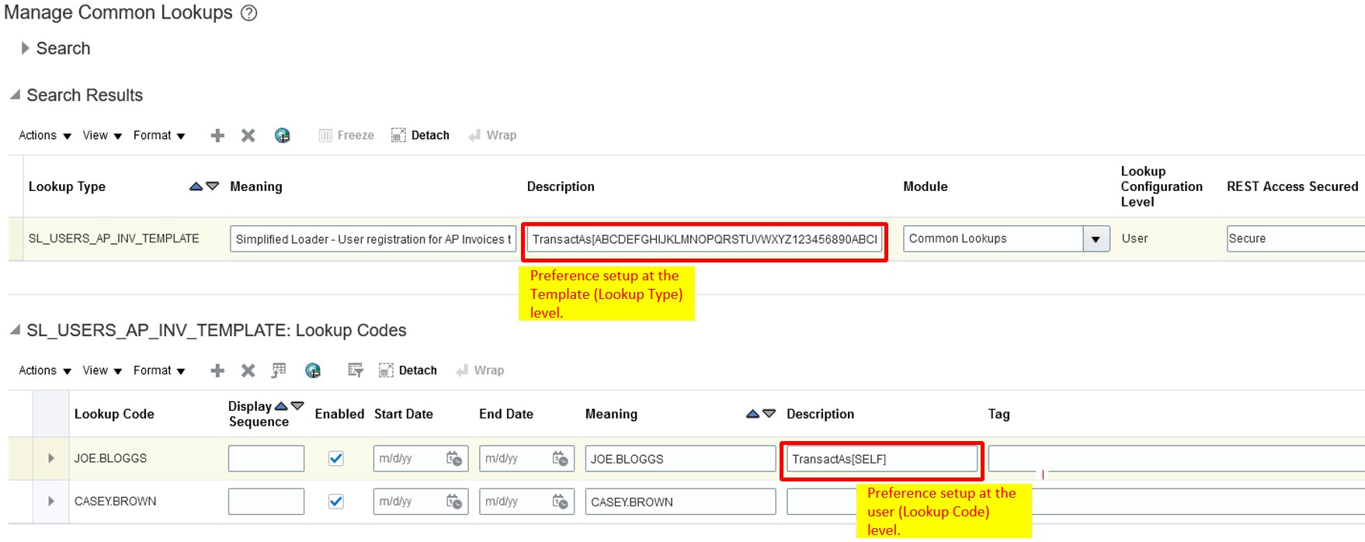This screenshot has width=1365, height=542.
Task: Click globe translation icon in Search Results toolbar
Action: 283,135
